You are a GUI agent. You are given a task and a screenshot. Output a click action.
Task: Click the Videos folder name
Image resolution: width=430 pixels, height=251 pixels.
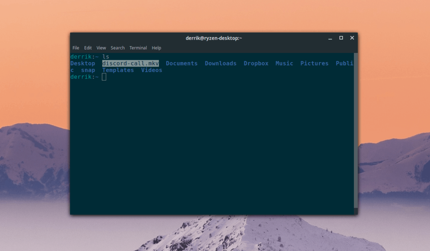click(x=151, y=70)
